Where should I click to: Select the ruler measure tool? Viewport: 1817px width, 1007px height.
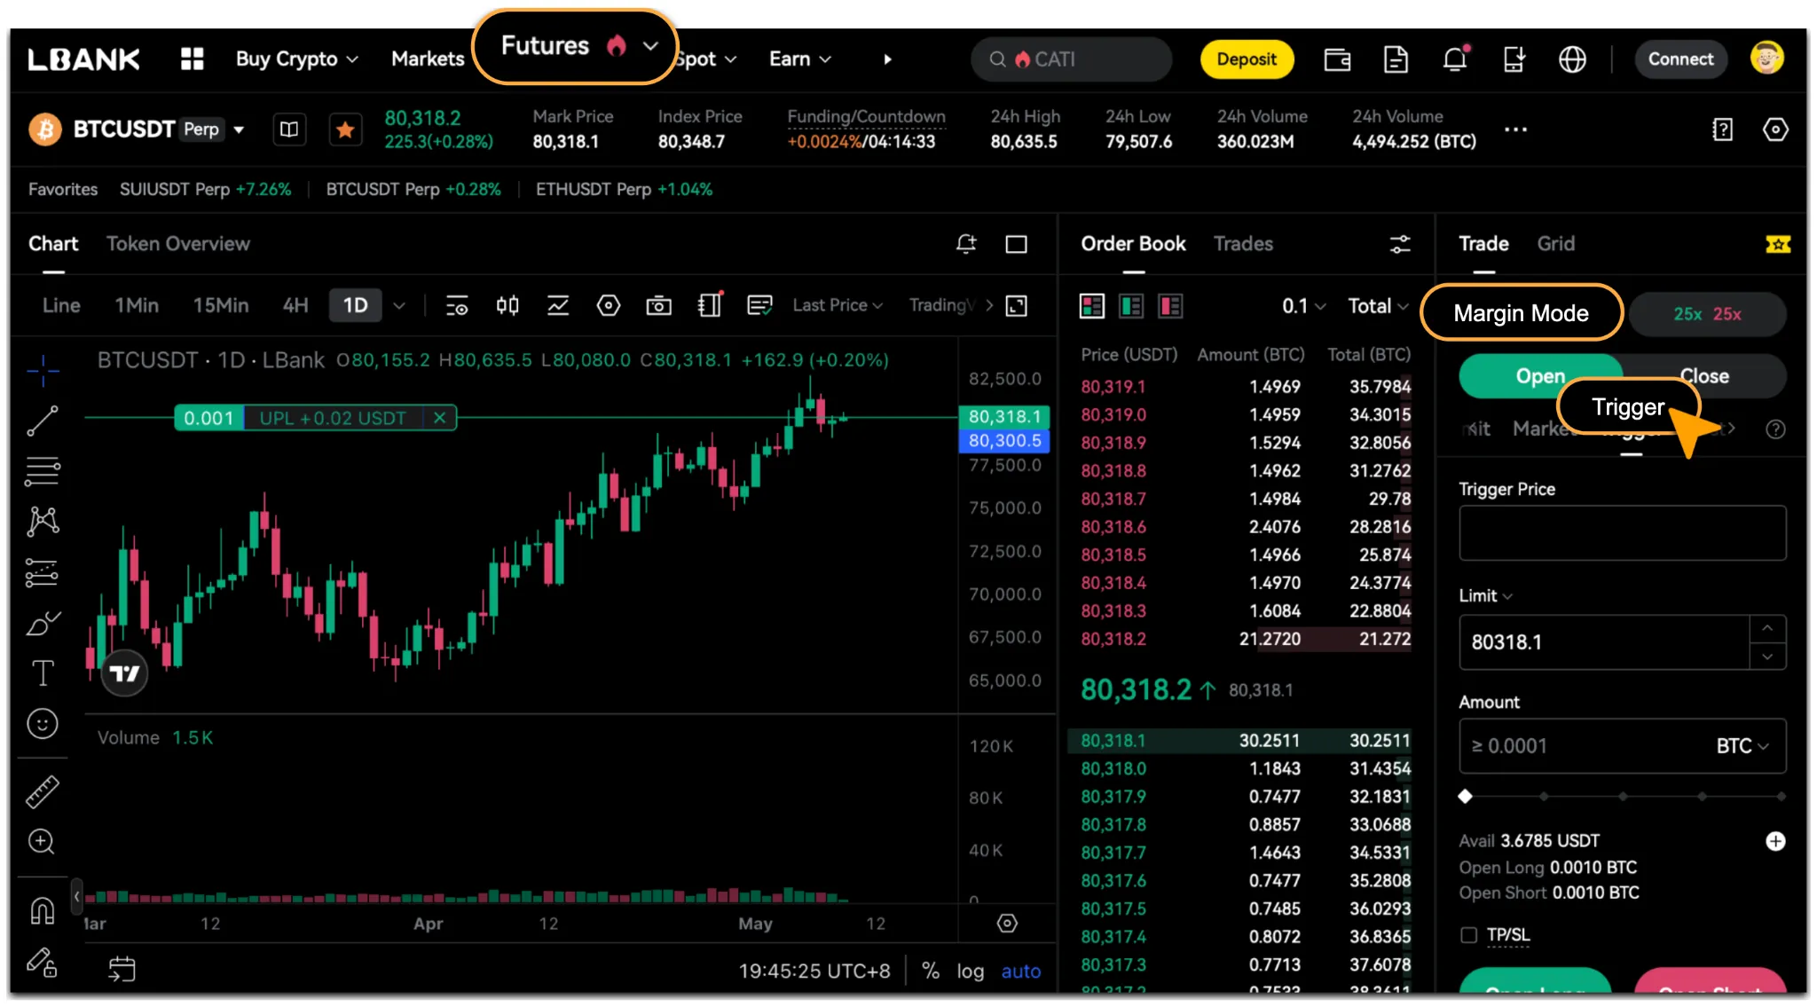pos(42,791)
